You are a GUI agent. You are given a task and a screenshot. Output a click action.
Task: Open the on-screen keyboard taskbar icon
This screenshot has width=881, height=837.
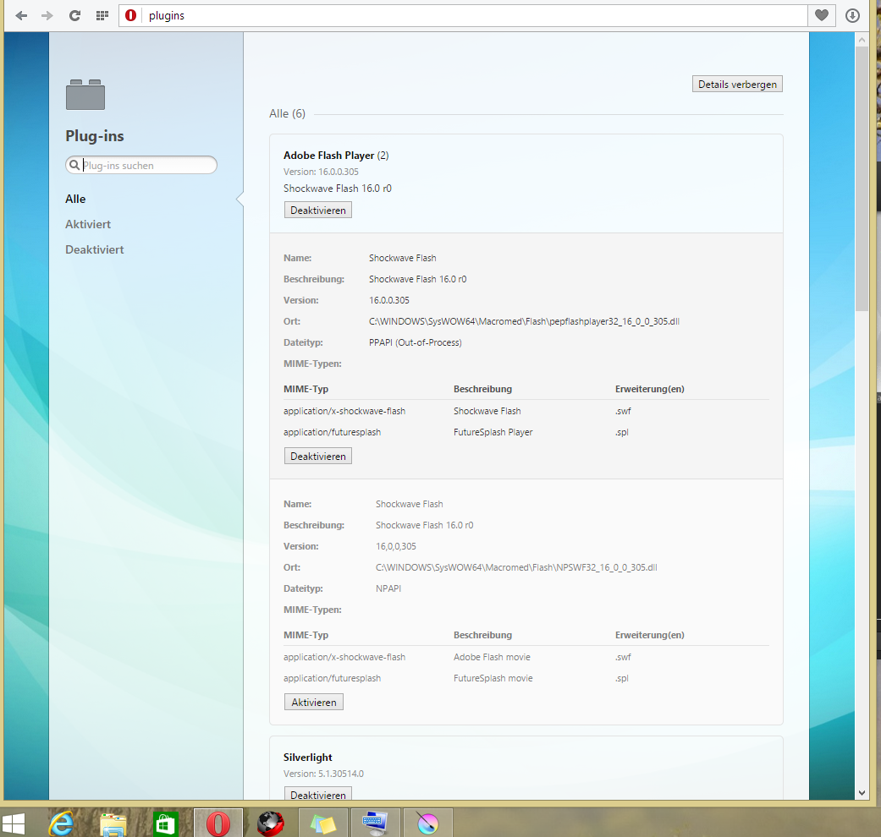(x=375, y=823)
